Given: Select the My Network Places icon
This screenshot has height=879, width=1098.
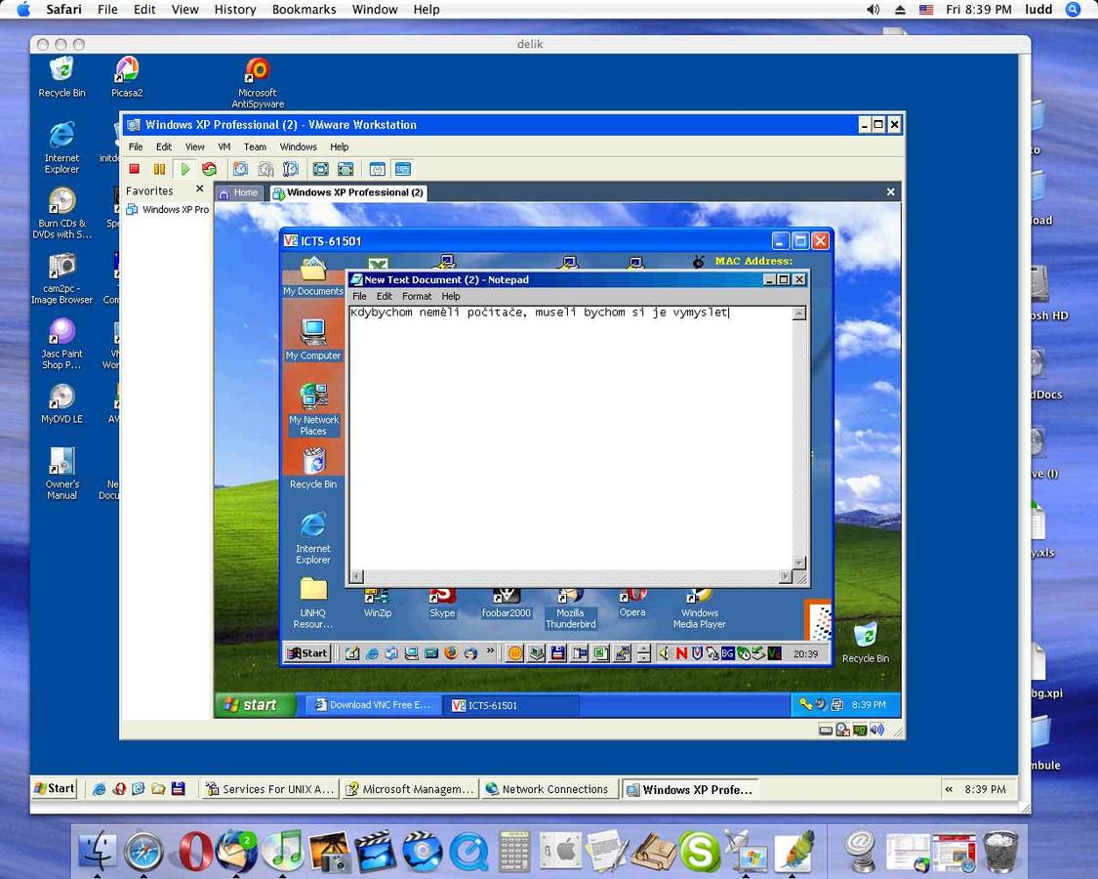Looking at the screenshot, I should (313, 410).
